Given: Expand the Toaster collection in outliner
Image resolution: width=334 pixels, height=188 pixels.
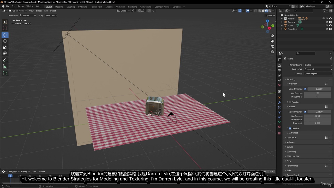Looking at the screenshot, I should [x=282, y=19].
